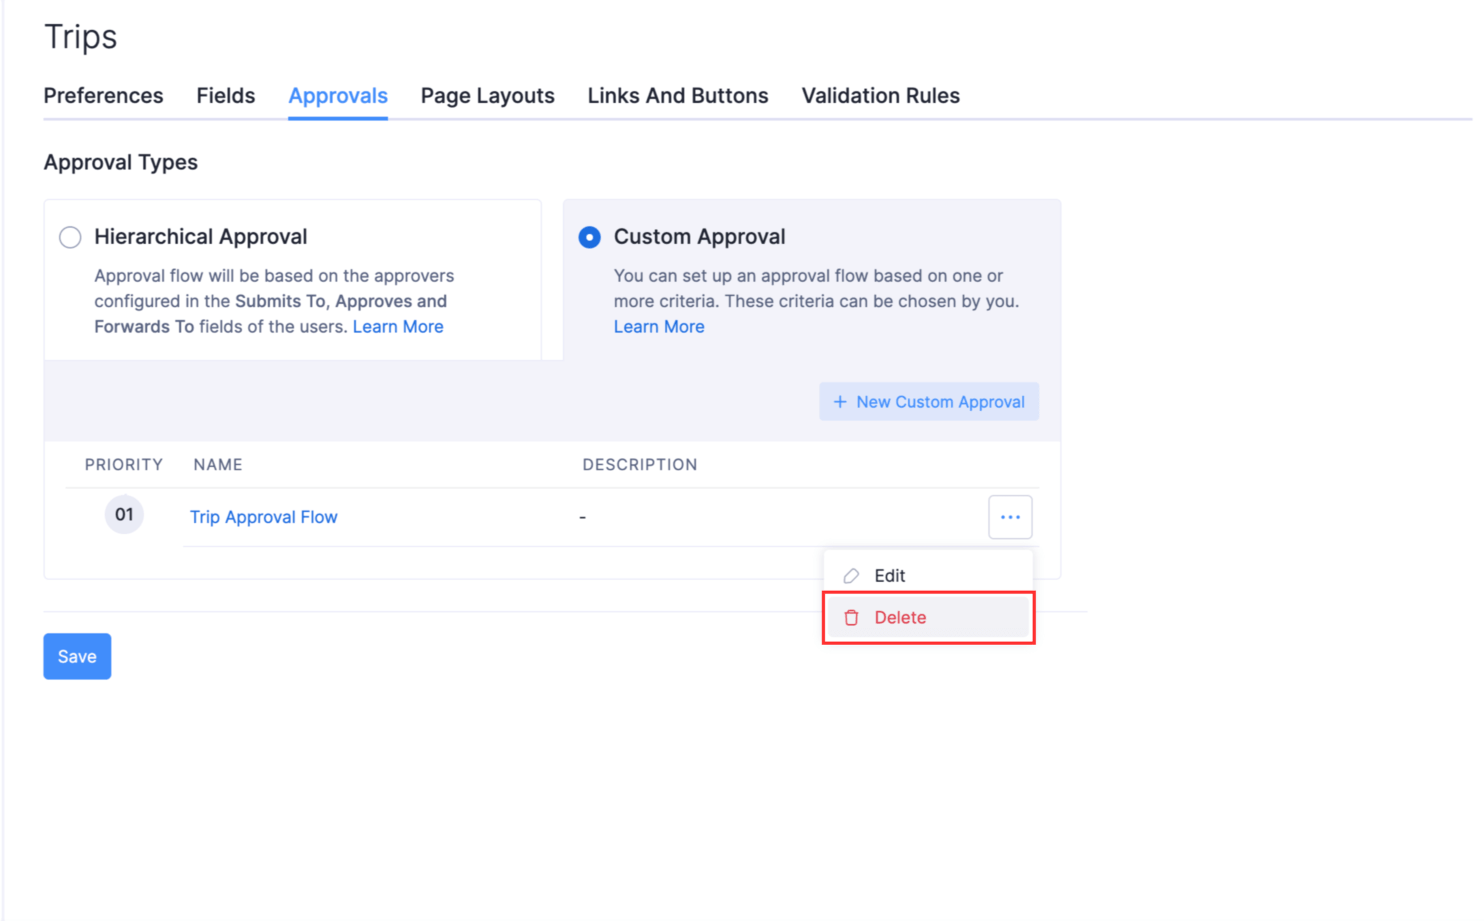This screenshot has width=1484, height=921.
Task: Go to the Page Layouts tab
Action: click(x=487, y=96)
